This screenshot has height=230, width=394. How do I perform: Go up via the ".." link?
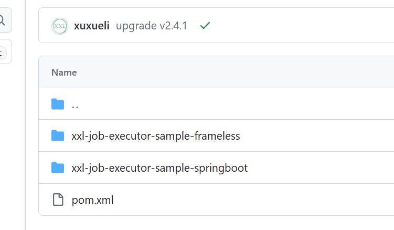(75, 104)
